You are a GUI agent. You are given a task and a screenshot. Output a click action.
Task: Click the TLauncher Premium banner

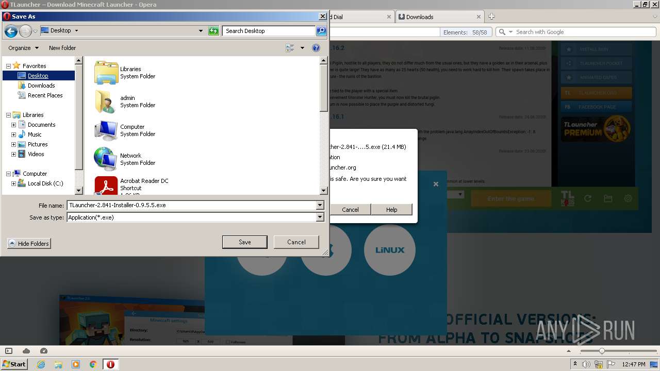596,129
